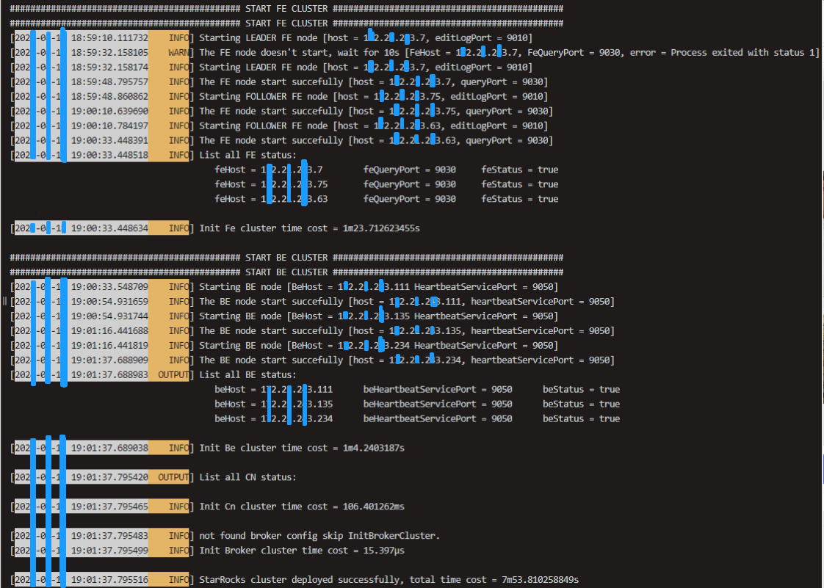Click the 'List all FE status:' message

tap(247, 156)
